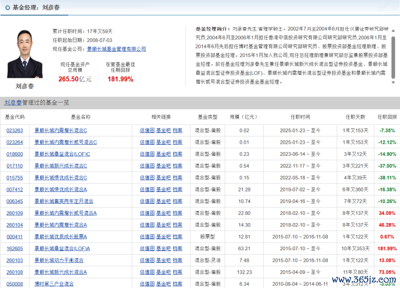
Task: Open 估值图 for fund 023264
Action: (x=147, y=142)
